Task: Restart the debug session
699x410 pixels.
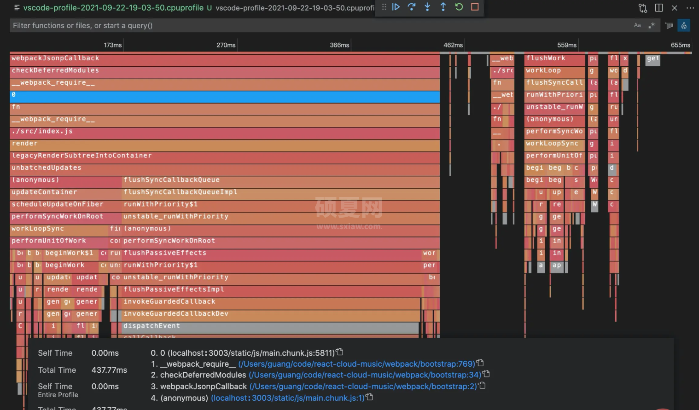Action: click(x=459, y=7)
